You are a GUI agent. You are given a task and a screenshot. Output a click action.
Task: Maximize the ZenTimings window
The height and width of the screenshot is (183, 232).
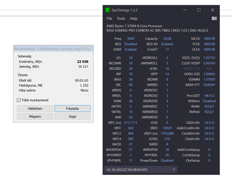pos(199,10)
